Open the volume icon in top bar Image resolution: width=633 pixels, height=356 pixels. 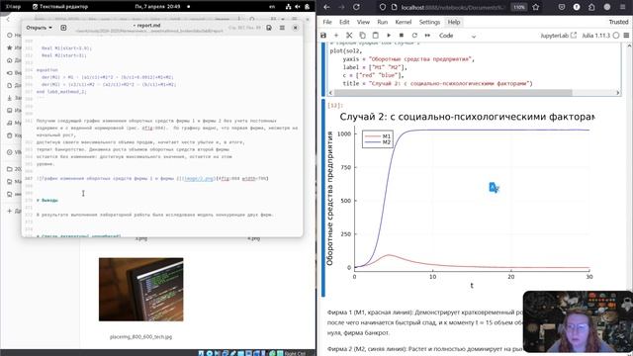click(x=298, y=7)
